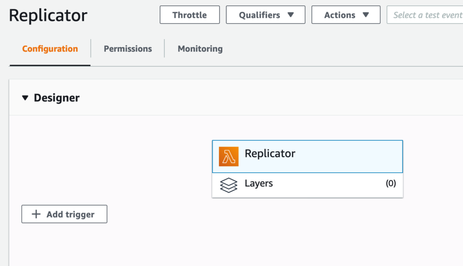
Task: Add a trigger to the function
Action: pos(64,214)
